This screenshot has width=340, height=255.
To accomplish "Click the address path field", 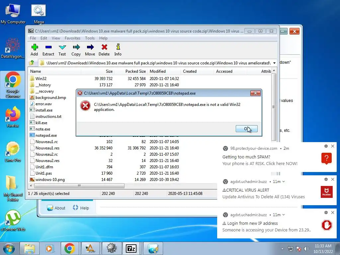I will coord(155,63).
